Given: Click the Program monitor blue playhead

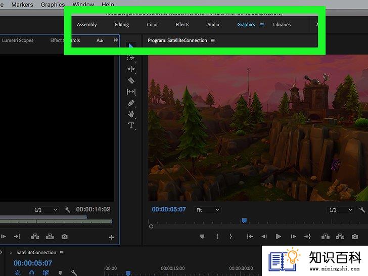Looking at the screenshot, I should (244, 220).
